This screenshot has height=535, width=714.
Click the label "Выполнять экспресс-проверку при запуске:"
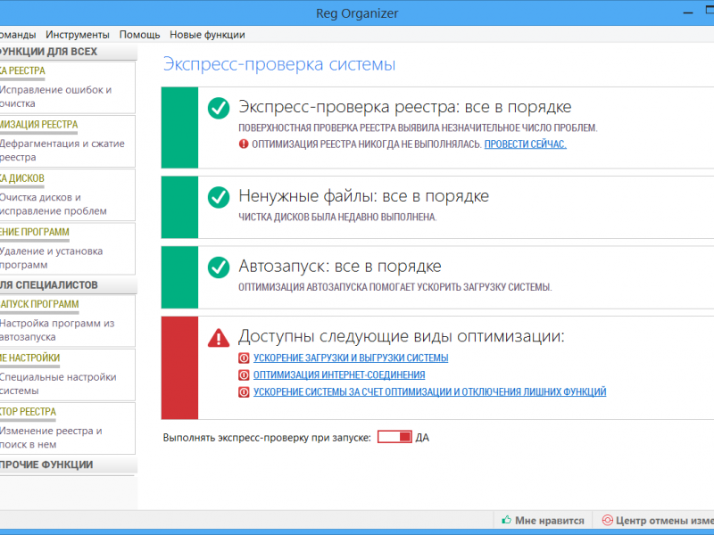point(267,438)
